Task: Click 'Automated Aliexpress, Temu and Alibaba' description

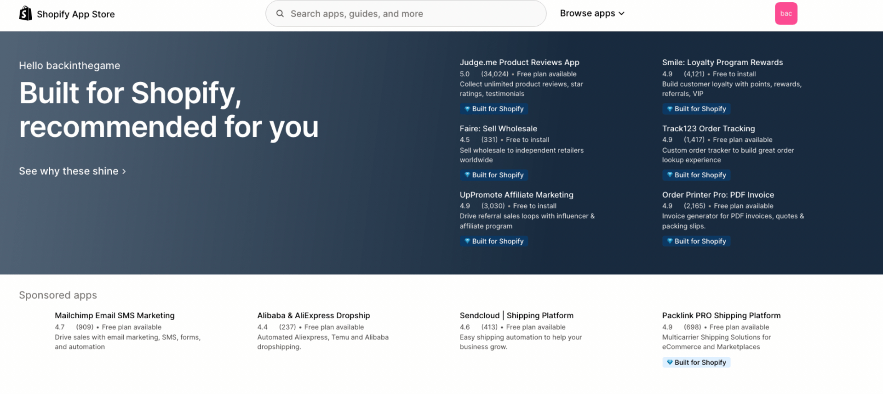Action: pos(323,342)
